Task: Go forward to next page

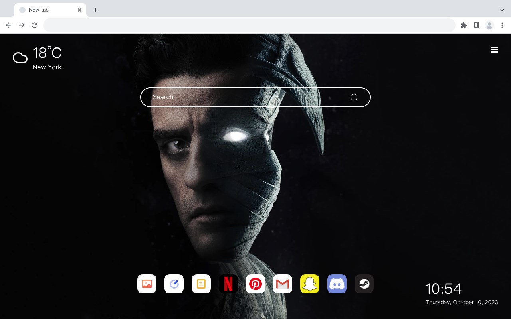Action: (22, 25)
